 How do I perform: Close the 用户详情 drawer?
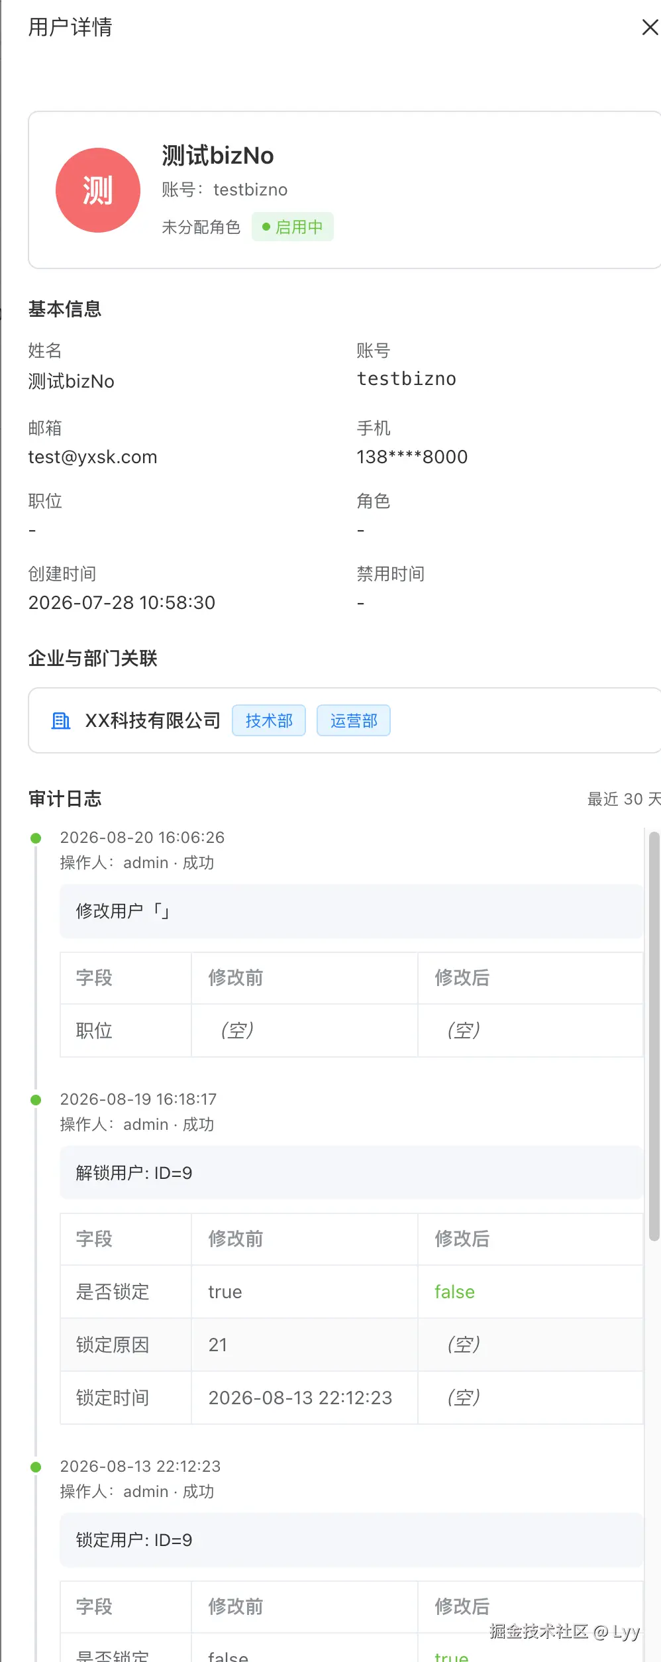[650, 27]
